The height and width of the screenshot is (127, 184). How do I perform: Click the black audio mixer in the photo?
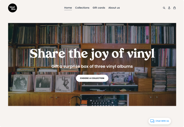click(x=102, y=102)
